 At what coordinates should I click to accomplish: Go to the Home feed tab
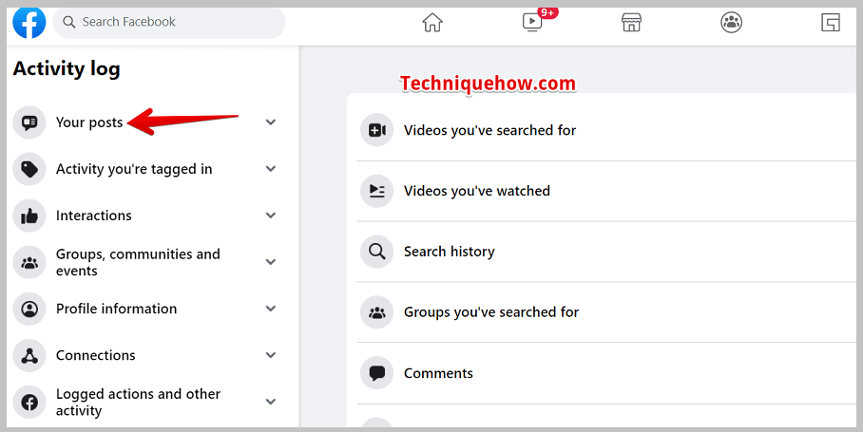click(x=432, y=23)
